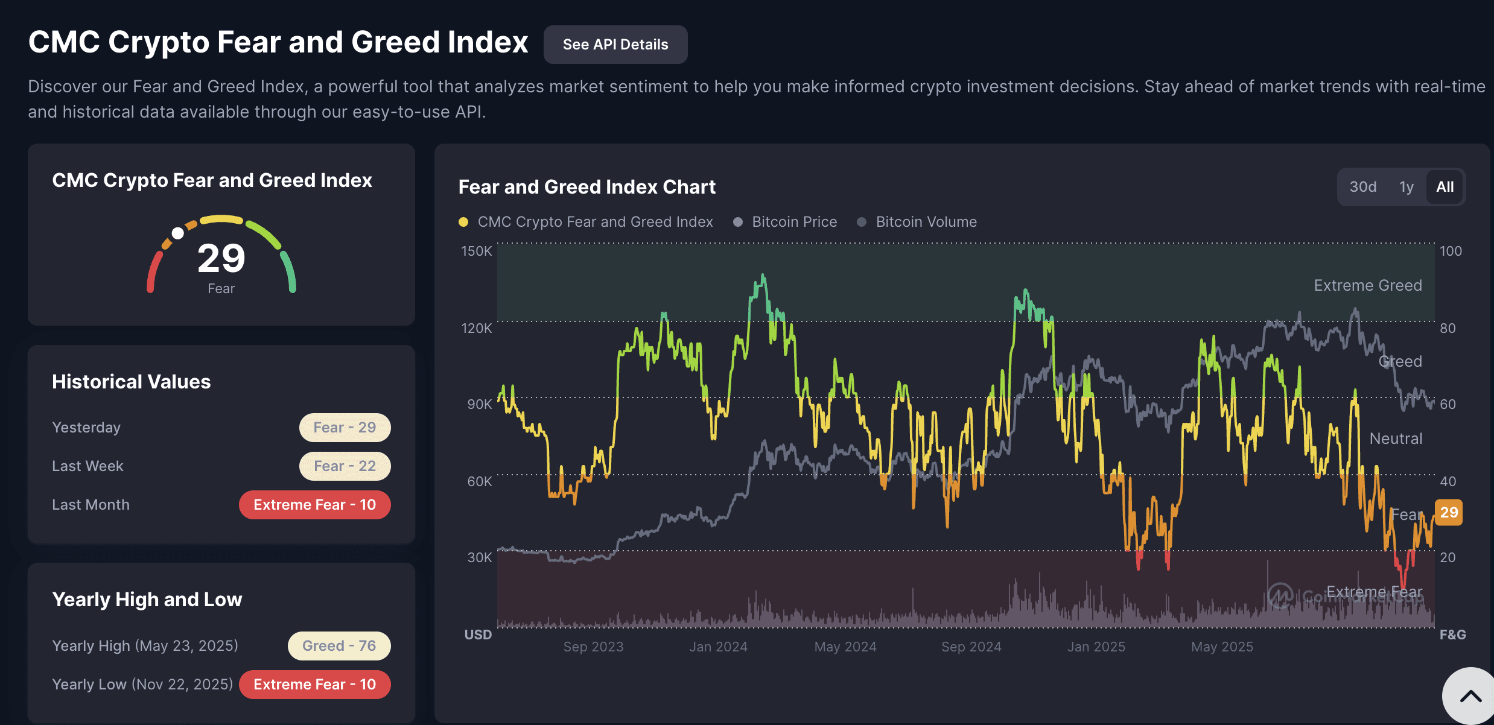Screen dimensions: 1494x725
Task: Click the Yearly High Greed - 76 badge
Action: pos(339,646)
